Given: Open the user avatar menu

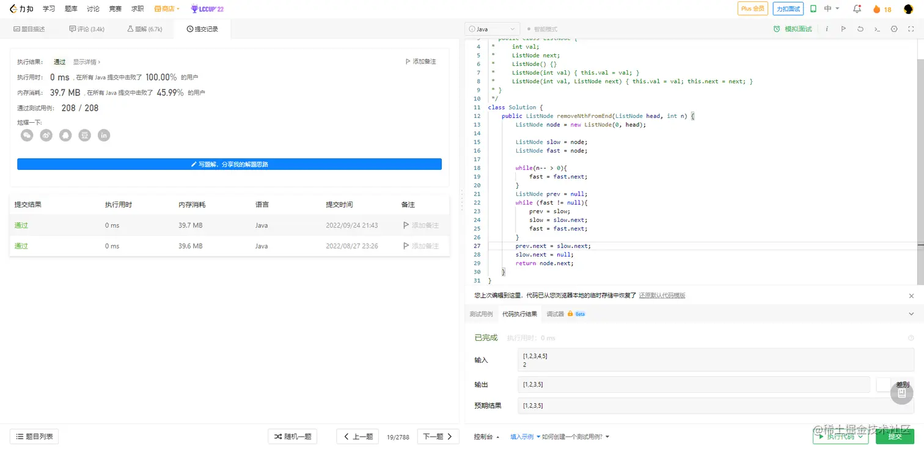Looking at the screenshot, I should [908, 9].
